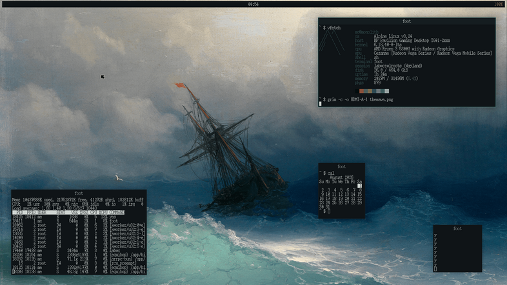Click the "Su" weekday header in cal
507x285 pixels.
click(x=321, y=182)
